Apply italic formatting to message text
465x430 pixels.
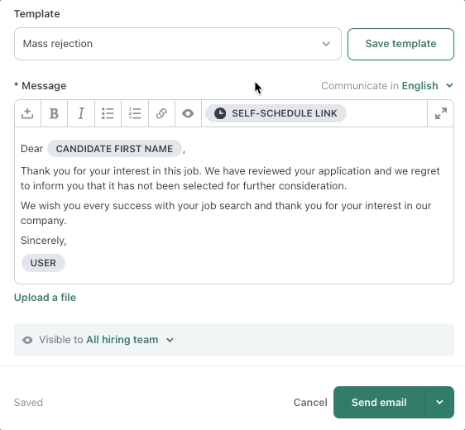pyautogui.click(x=81, y=113)
